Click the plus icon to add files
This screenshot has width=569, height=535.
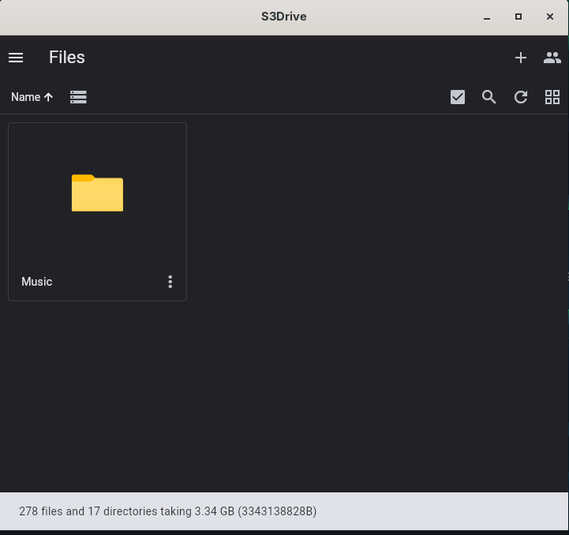tap(521, 58)
